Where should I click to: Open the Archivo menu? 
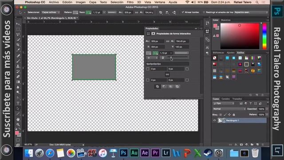[x=54, y=2]
